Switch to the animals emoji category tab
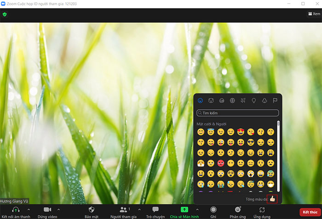 coord(211,101)
